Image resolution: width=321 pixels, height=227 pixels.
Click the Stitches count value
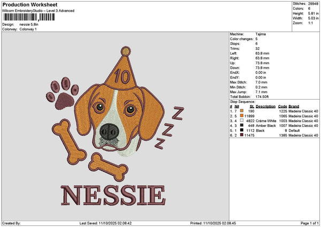[x=314, y=3]
